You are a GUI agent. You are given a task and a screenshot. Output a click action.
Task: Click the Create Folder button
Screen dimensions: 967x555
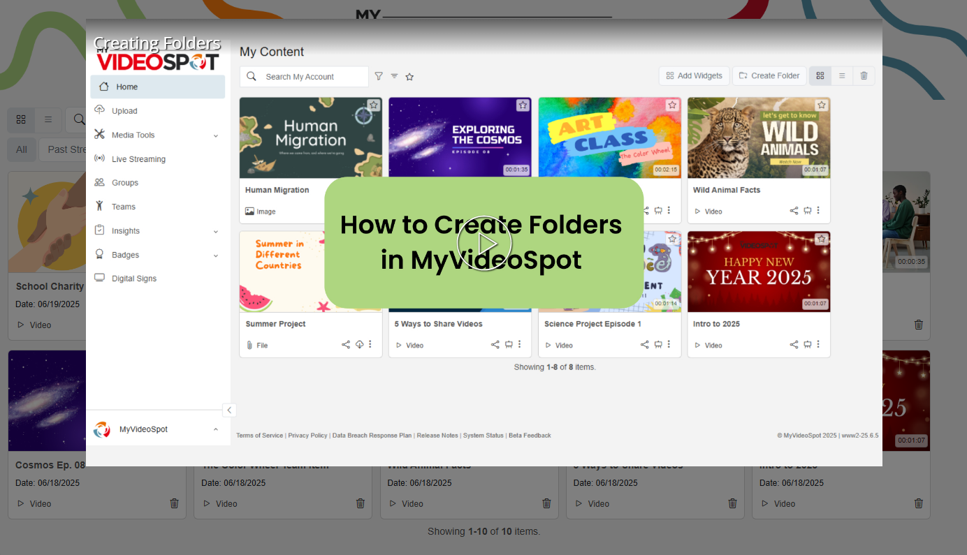[x=769, y=75]
